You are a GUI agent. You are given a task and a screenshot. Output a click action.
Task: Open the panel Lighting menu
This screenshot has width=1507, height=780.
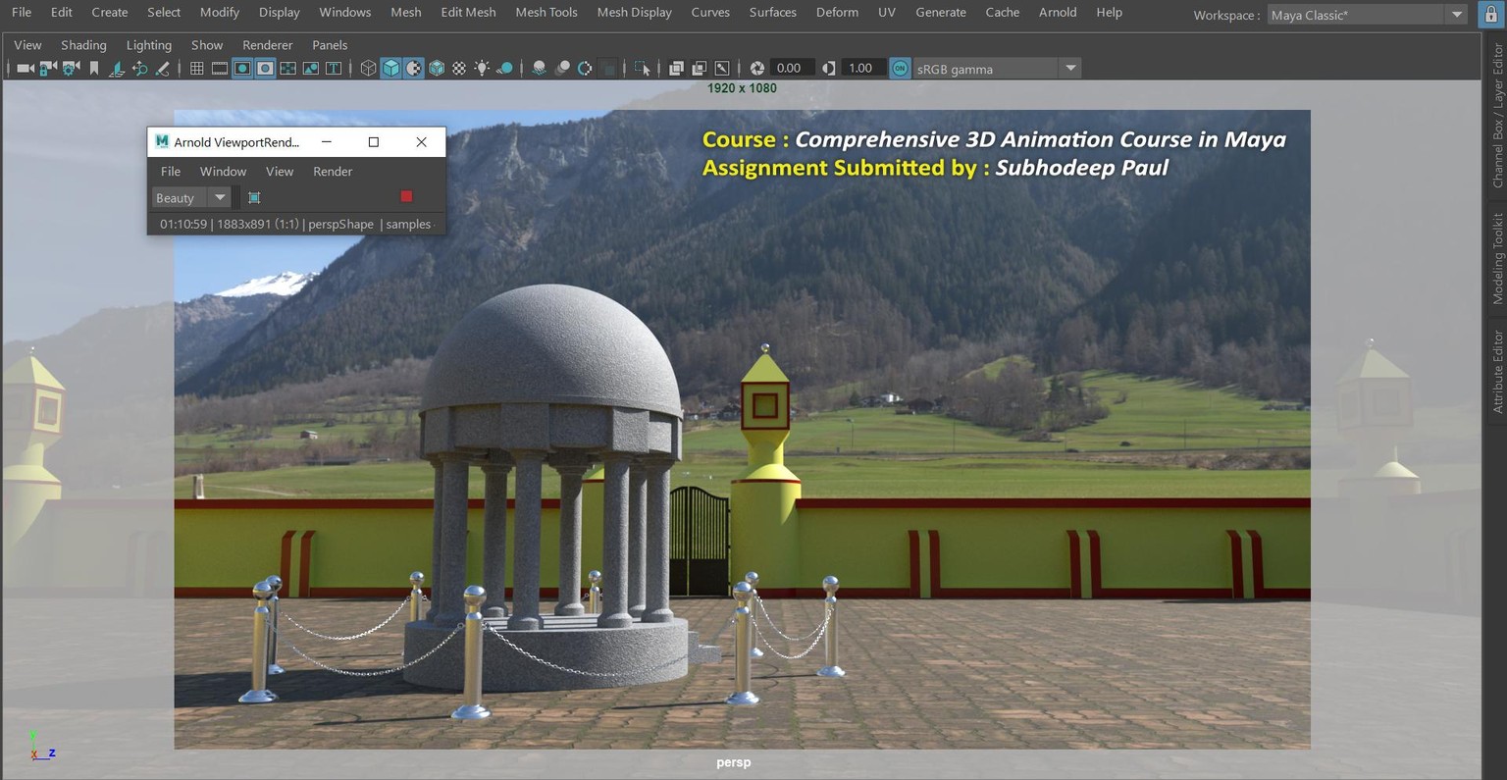coord(149,45)
